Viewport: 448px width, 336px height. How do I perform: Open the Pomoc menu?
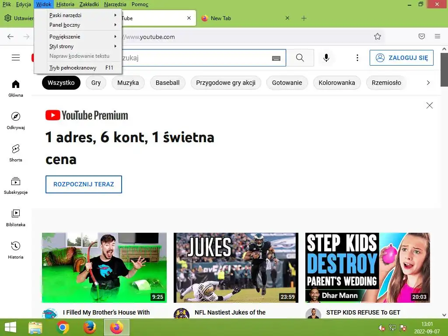(140, 4)
